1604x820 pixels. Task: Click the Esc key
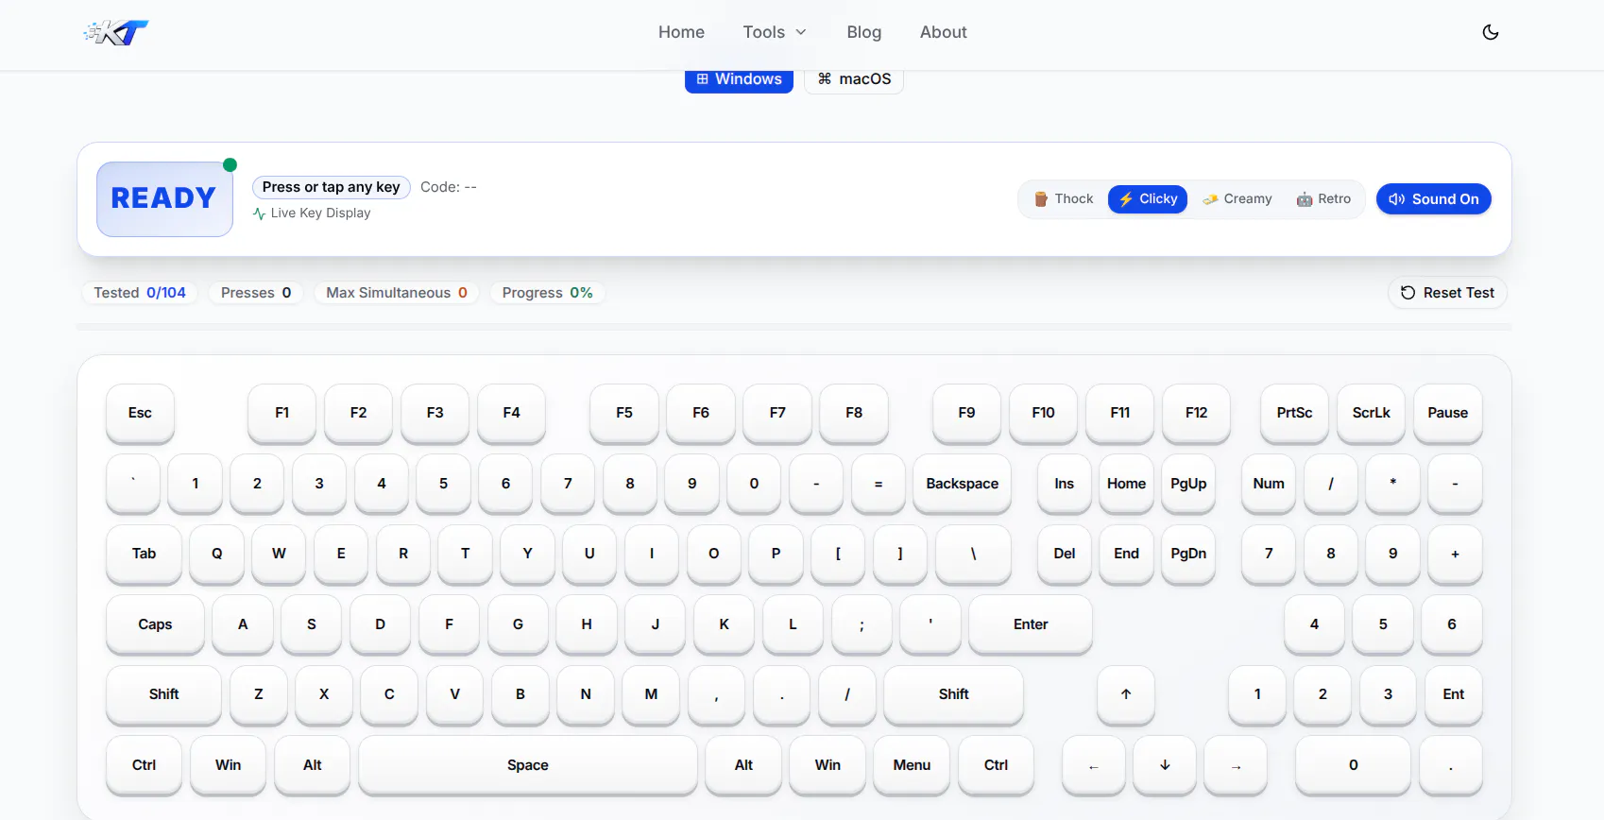point(140,413)
